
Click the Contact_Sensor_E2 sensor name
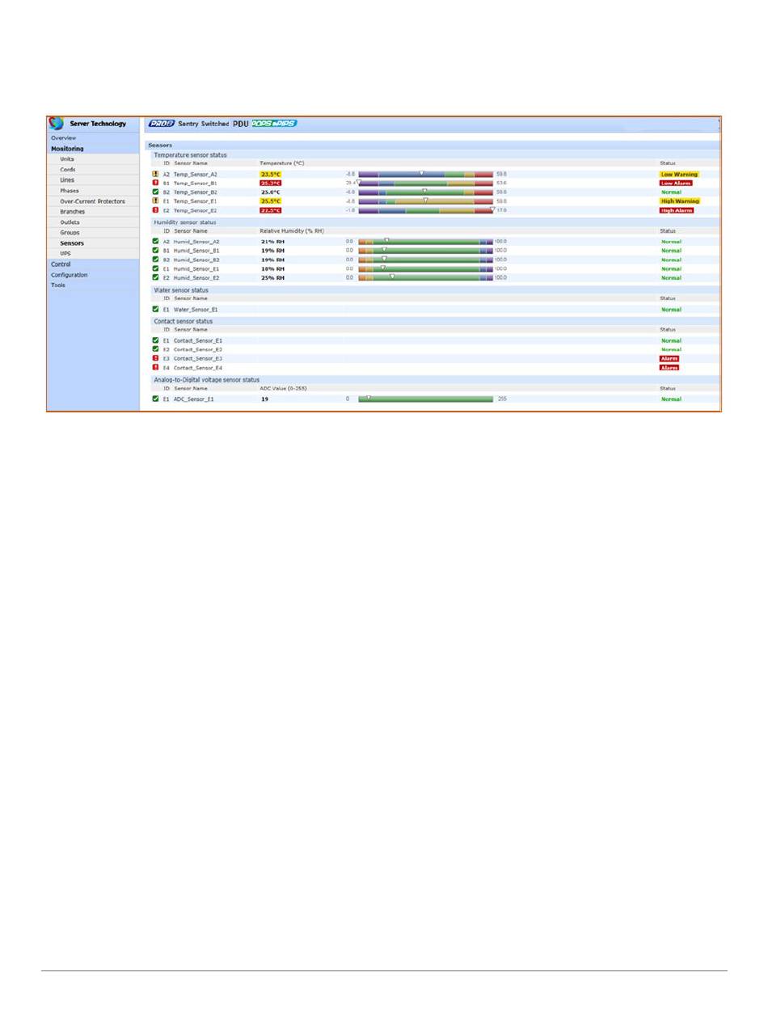tap(198, 349)
